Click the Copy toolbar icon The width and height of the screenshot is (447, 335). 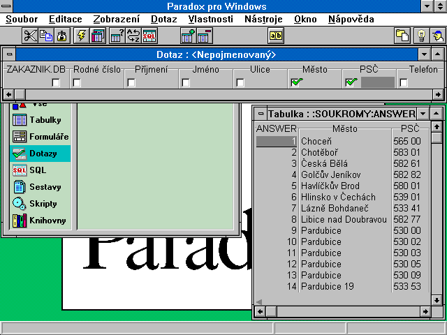[x=46, y=36]
